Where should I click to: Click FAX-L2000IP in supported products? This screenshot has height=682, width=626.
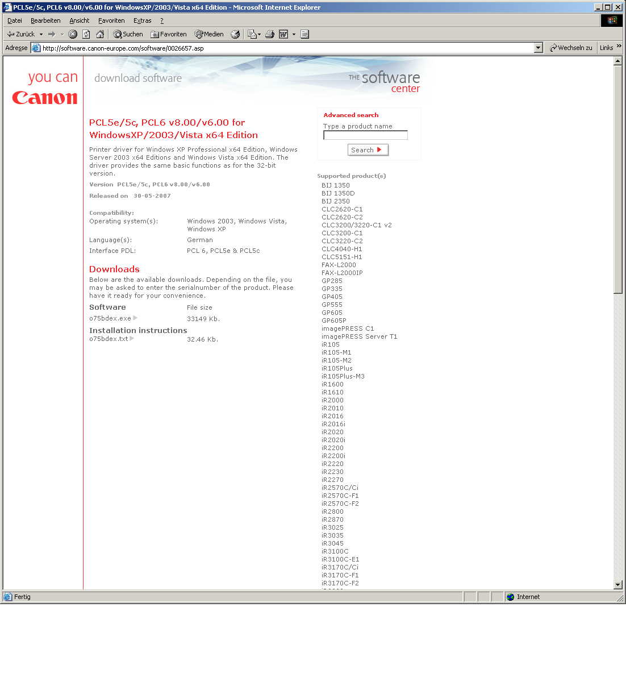coord(342,273)
